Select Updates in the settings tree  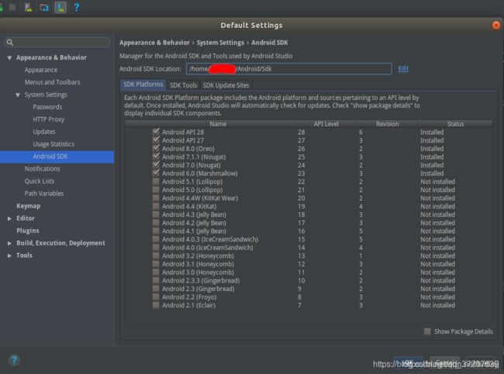(x=44, y=132)
